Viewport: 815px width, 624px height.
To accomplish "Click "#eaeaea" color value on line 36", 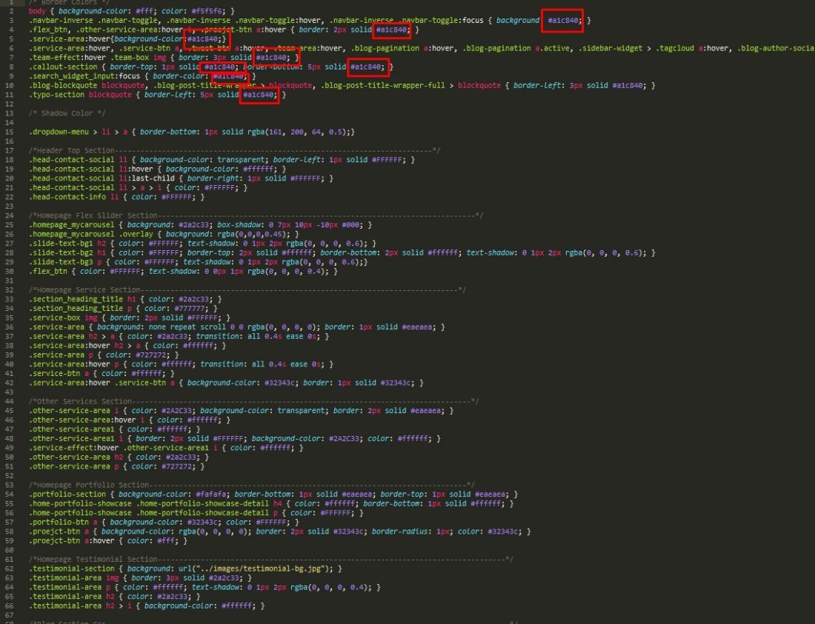I will (419, 328).
